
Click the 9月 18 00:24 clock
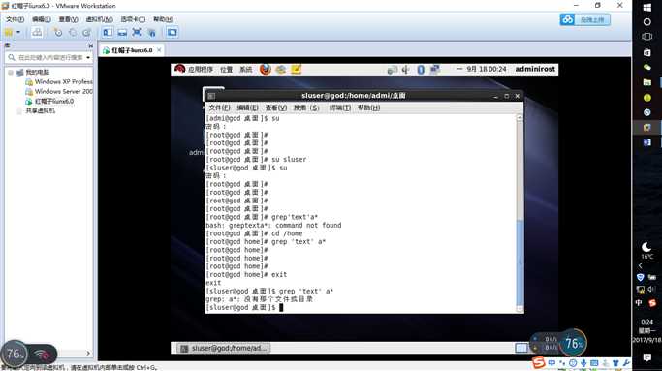487,69
